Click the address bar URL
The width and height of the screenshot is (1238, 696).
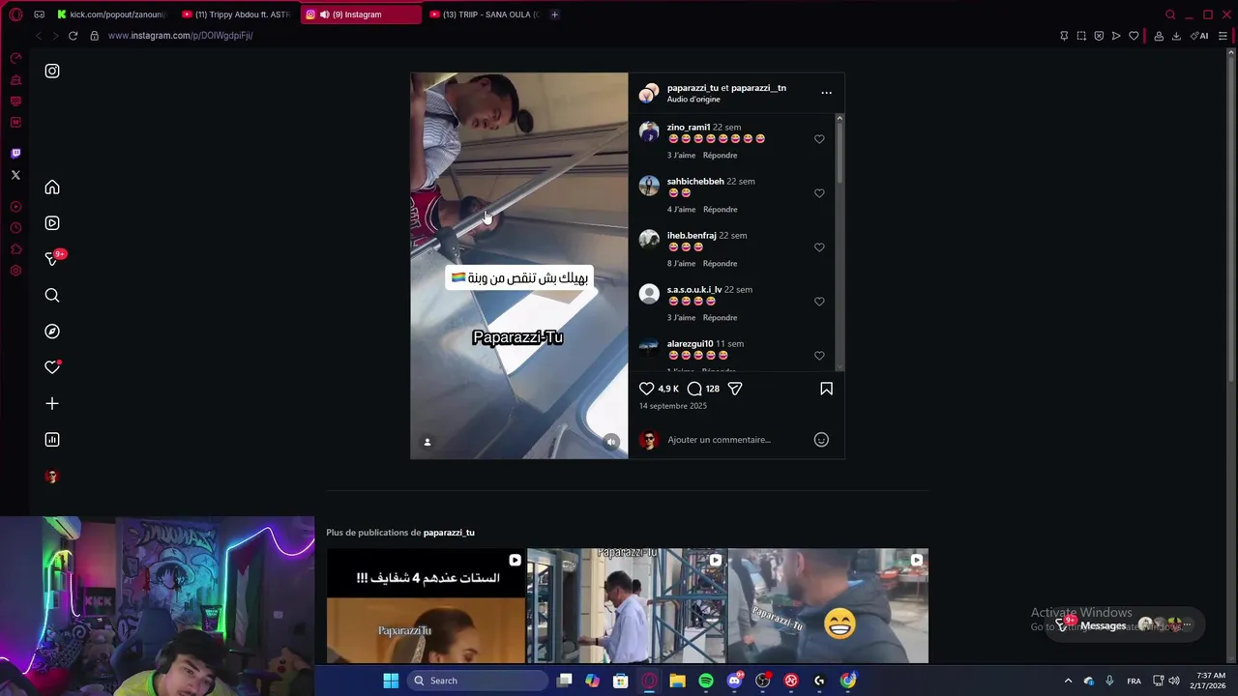pyautogui.click(x=181, y=36)
